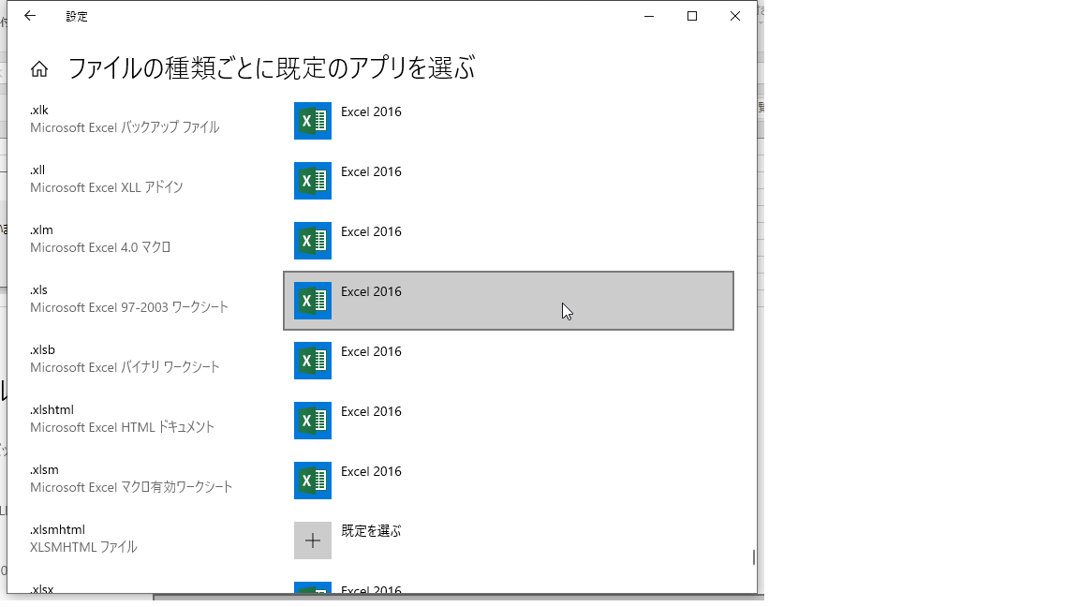
Task: Close the Settings window
Action: click(x=735, y=16)
